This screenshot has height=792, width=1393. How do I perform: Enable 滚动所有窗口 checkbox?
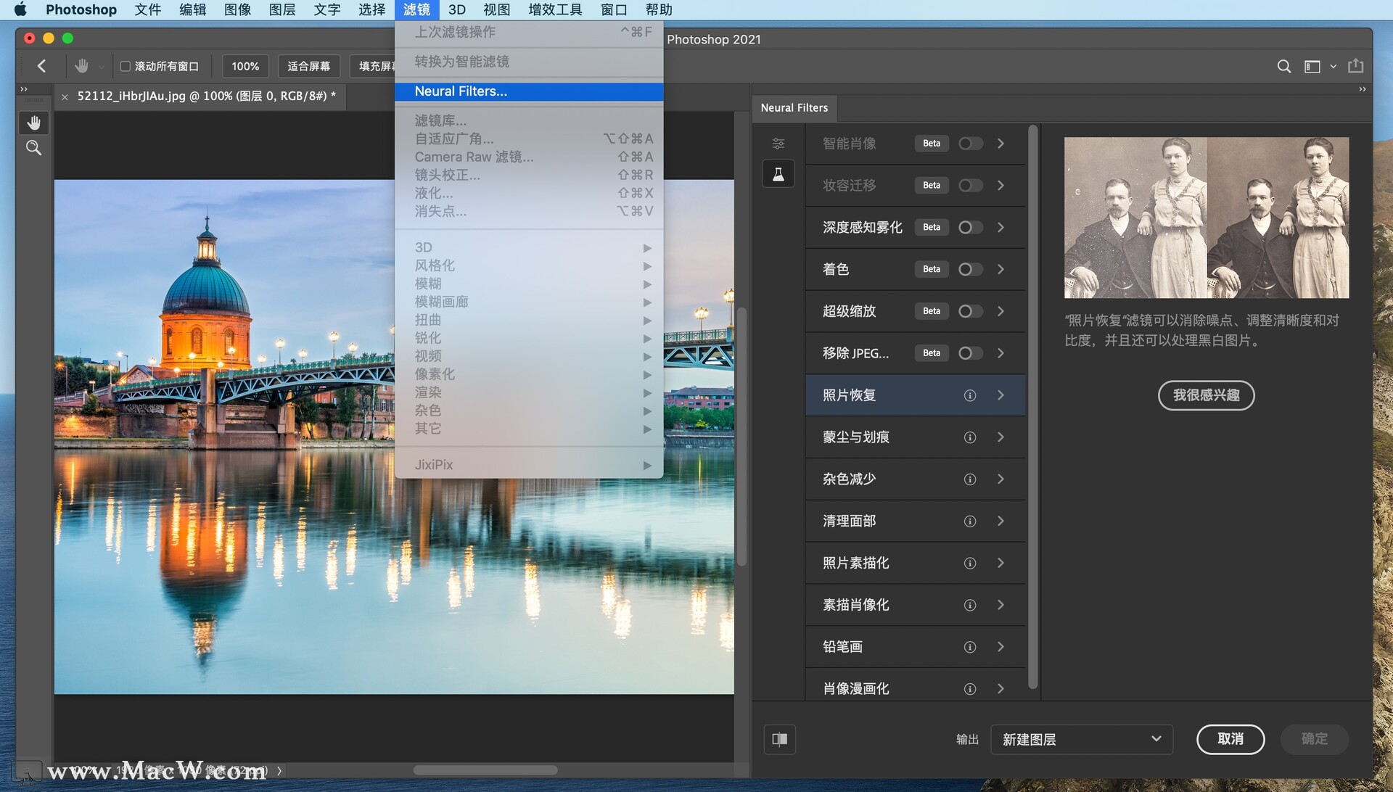[x=125, y=66]
